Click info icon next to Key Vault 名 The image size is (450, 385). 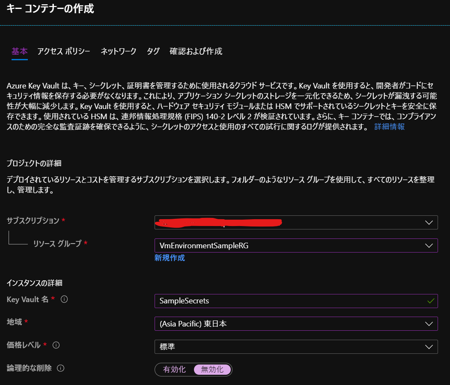click(x=64, y=300)
